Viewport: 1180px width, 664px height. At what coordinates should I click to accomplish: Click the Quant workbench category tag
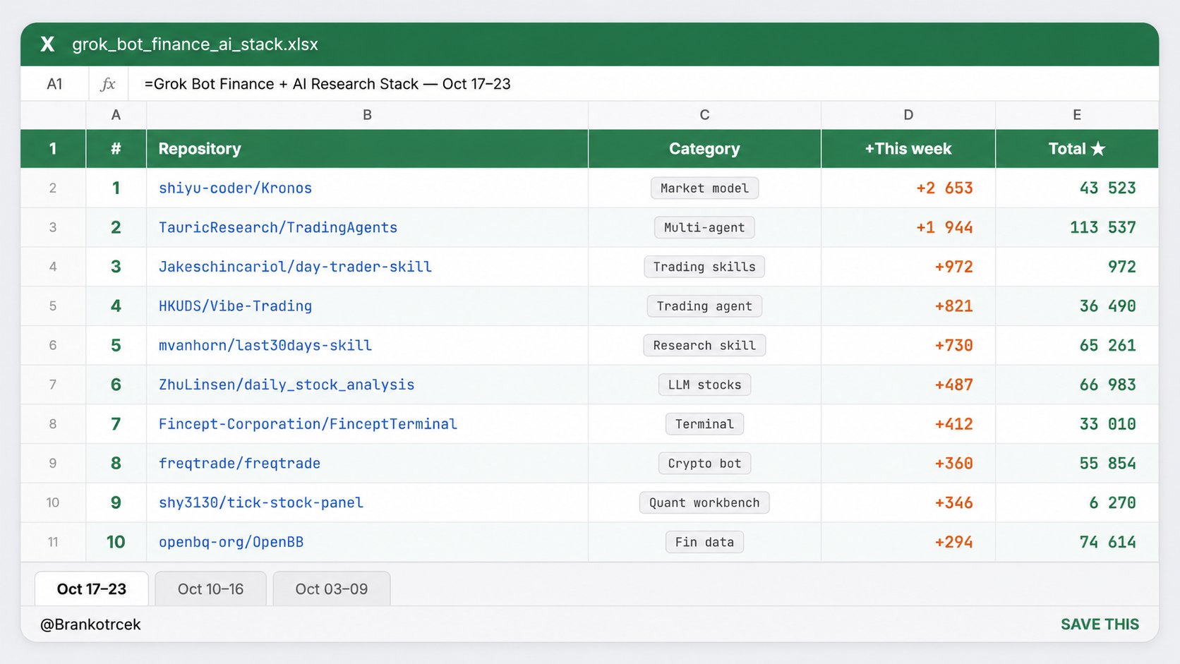[704, 503]
